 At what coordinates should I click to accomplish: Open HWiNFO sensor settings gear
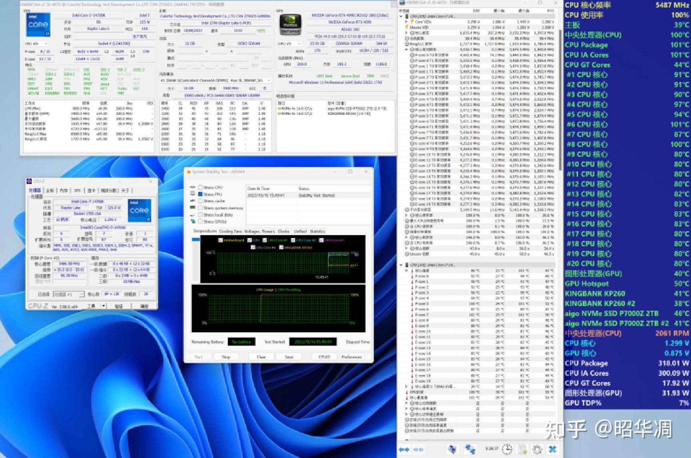coord(537,450)
